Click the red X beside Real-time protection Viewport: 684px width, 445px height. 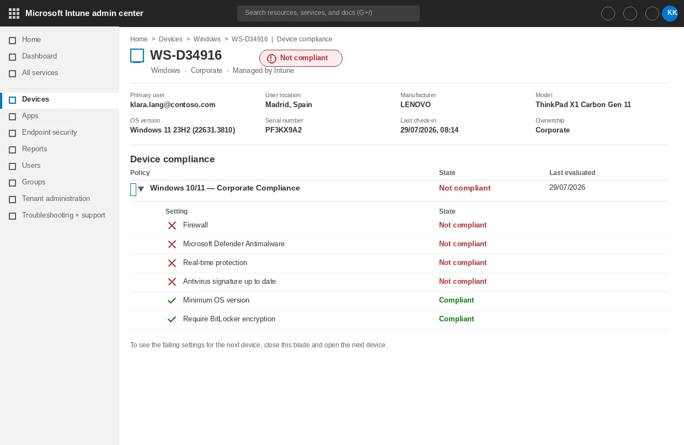tap(172, 263)
